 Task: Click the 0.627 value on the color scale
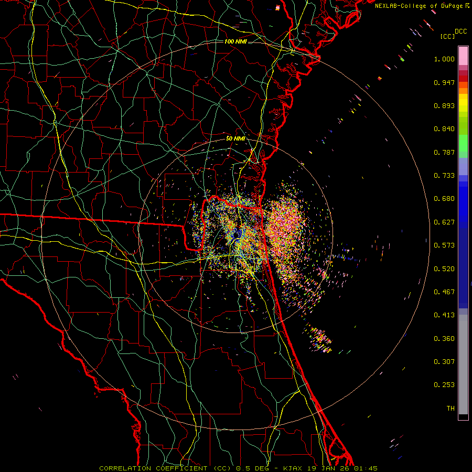(444, 222)
